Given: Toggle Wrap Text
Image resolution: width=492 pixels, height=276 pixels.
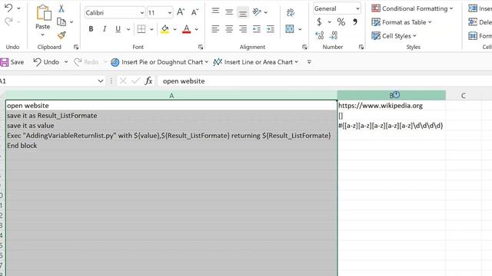Looking at the screenshot, I should tap(291, 12).
